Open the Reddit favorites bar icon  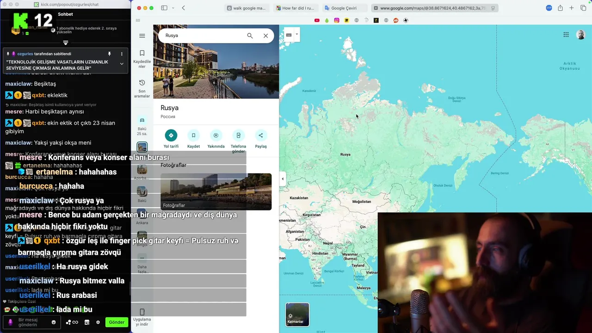pos(396,20)
